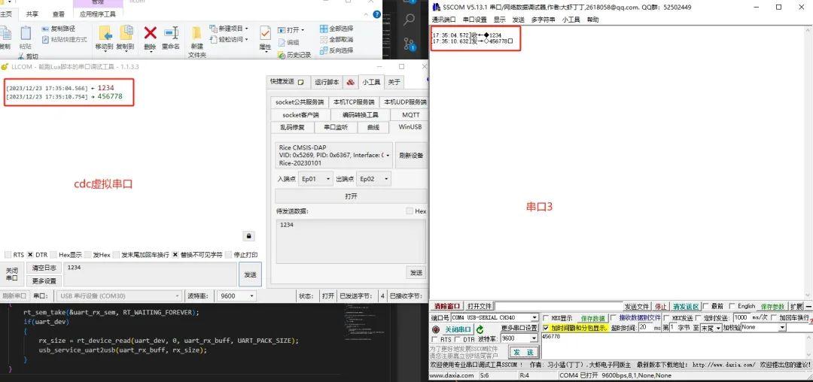Screen dimensions: 813x382
Task: Enable 发Hex checkbox in LLCOM
Action: tap(87, 255)
